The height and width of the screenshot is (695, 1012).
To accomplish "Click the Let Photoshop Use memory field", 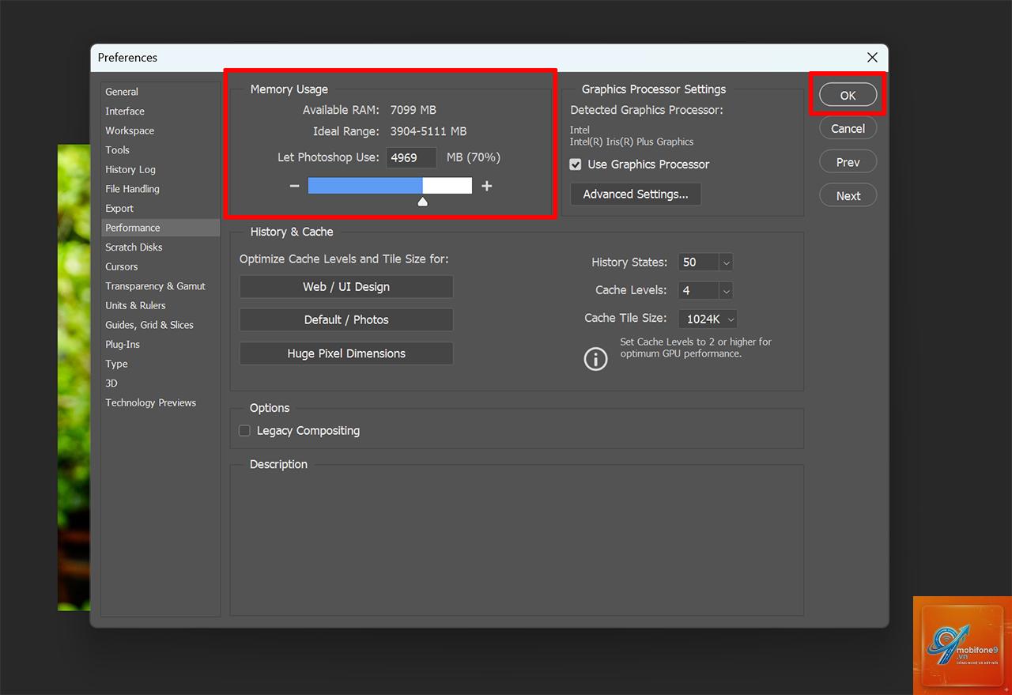I will 411,157.
